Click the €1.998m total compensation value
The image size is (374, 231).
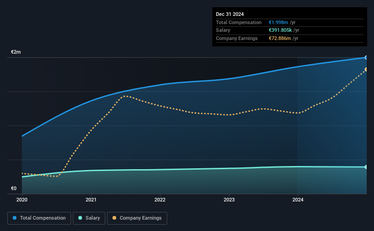click(278, 22)
